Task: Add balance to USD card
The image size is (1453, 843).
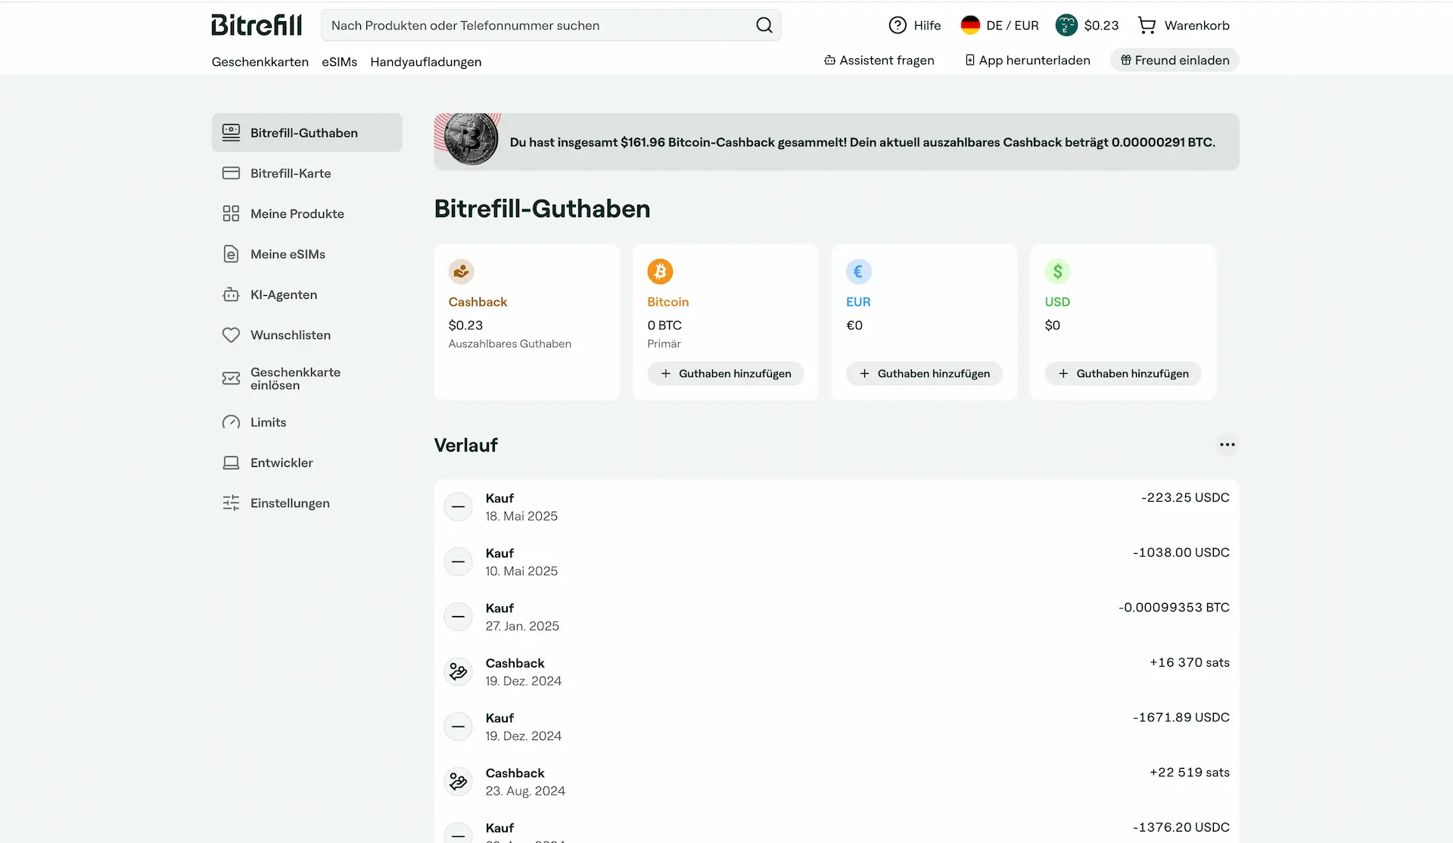Action: pos(1123,373)
